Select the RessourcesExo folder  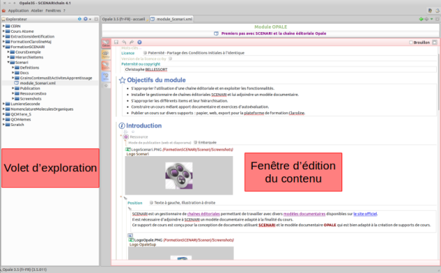(33, 94)
